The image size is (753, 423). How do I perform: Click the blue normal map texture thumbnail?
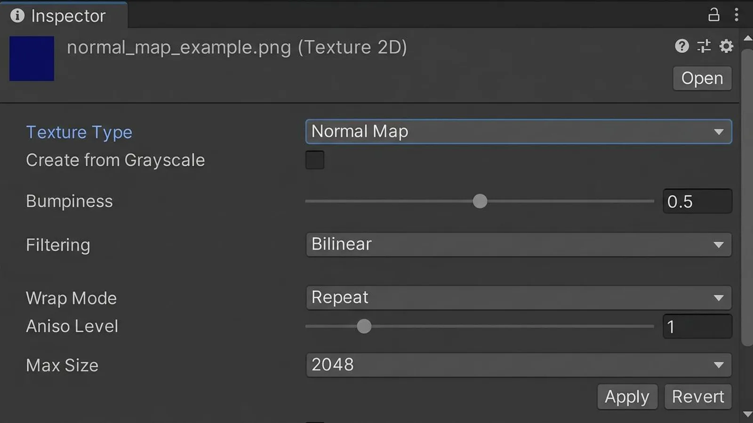point(32,59)
